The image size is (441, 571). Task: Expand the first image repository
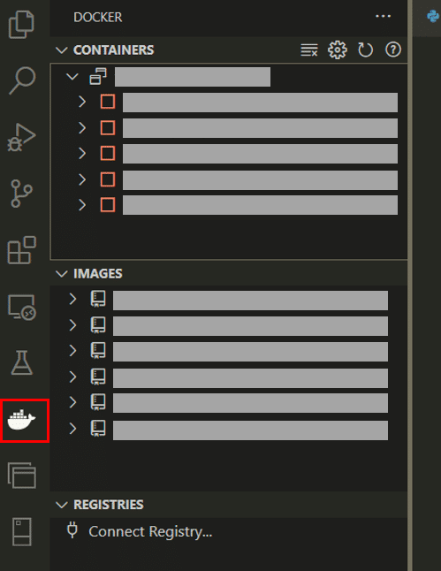(x=72, y=299)
